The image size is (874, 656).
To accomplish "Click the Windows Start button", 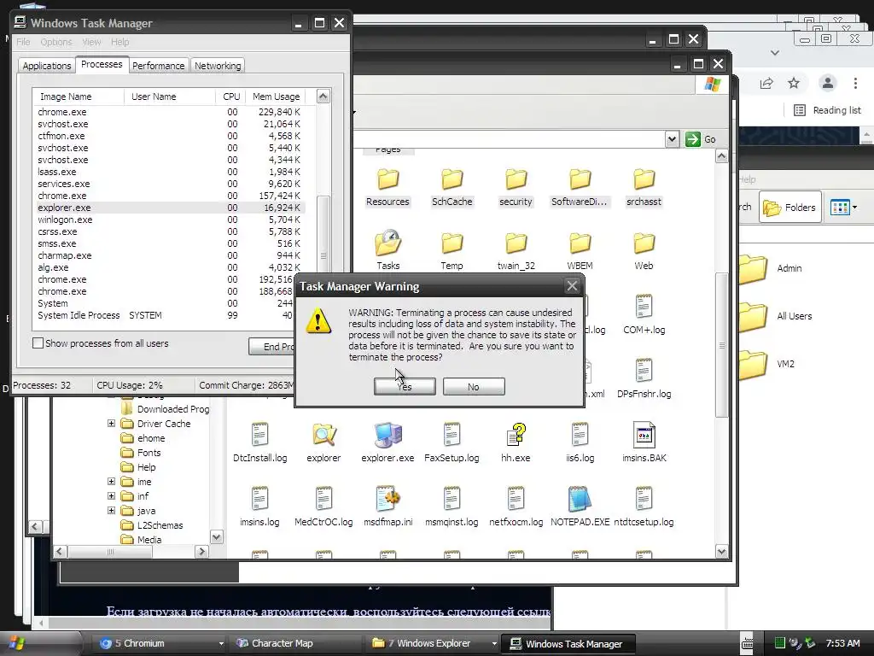I will coord(17,643).
